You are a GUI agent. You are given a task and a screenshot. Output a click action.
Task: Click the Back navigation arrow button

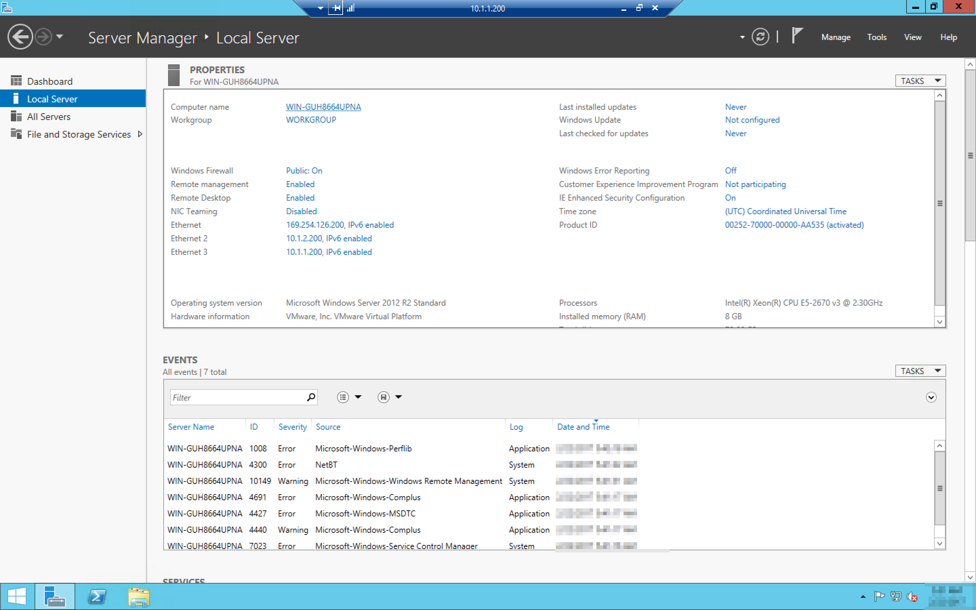tap(20, 37)
